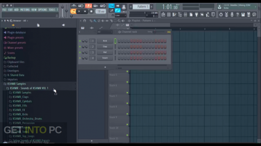Toggle step 5 of the Clap channel
261x146 pixels.
pos(132,47)
